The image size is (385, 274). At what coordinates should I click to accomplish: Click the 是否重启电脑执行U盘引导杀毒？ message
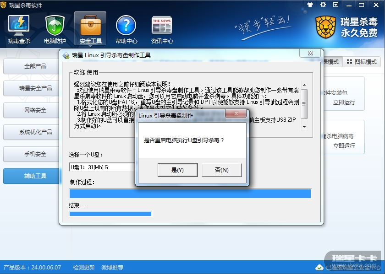coord(184,140)
